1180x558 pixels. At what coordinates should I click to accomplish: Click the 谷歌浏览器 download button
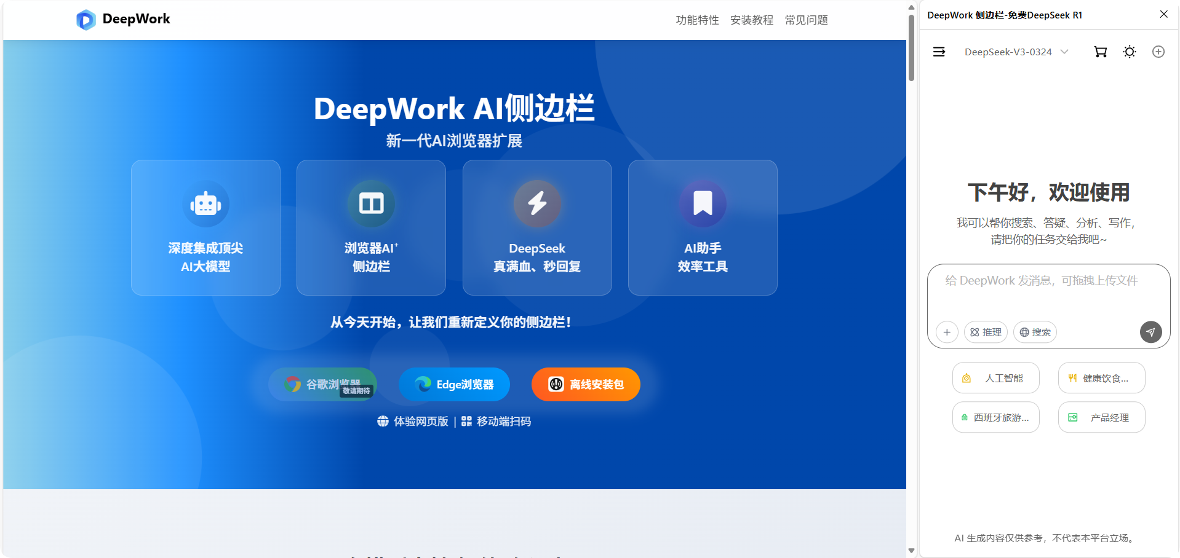tap(322, 384)
